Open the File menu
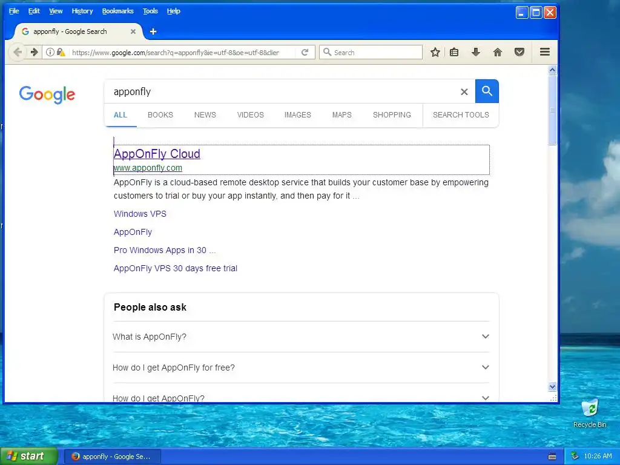 (x=14, y=11)
